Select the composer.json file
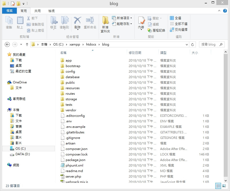This screenshot has width=230, height=191. [76, 149]
